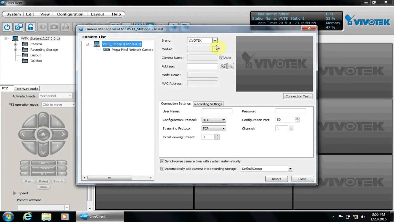
Task: Click the PTZ up-left diagonal button
Action: coord(30,122)
